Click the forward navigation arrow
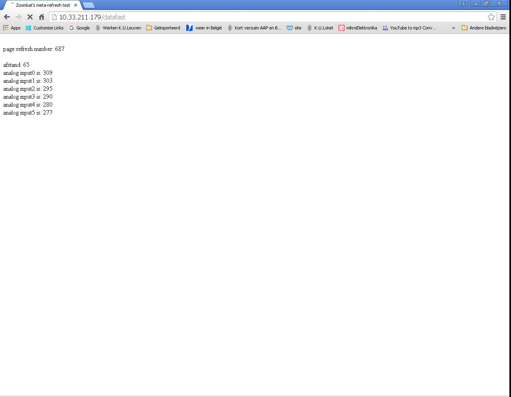 pyautogui.click(x=18, y=17)
